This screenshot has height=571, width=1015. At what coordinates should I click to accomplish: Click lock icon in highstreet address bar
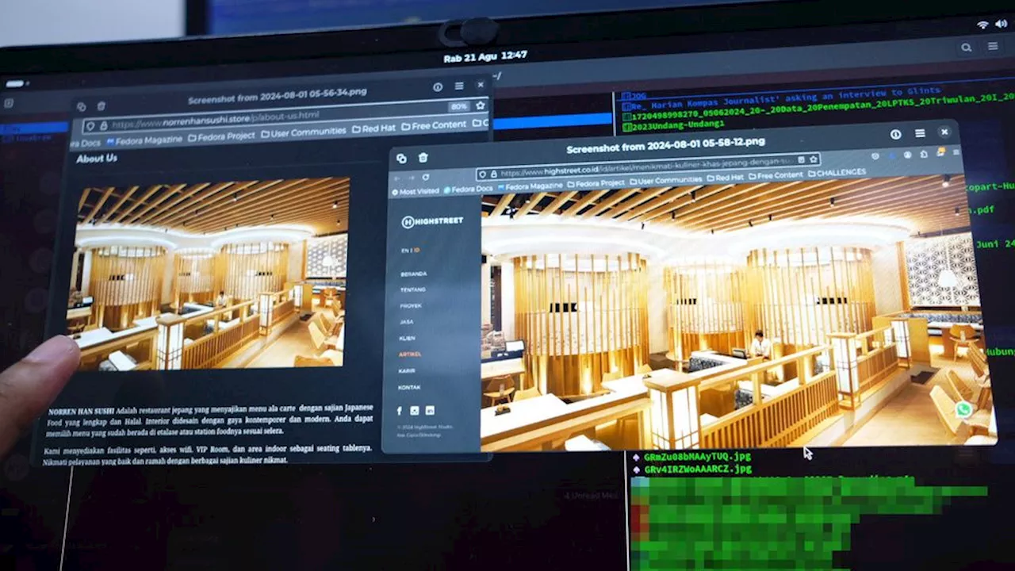[x=492, y=173]
